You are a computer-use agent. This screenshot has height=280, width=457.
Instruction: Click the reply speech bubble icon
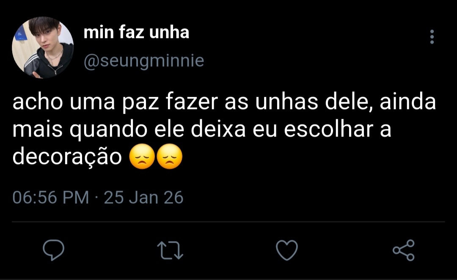click(x=54, y=250)
